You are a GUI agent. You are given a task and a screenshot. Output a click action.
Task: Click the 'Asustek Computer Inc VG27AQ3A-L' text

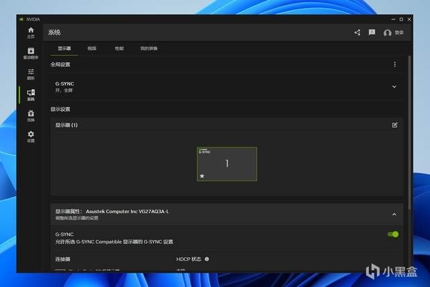tap(127, 211)
